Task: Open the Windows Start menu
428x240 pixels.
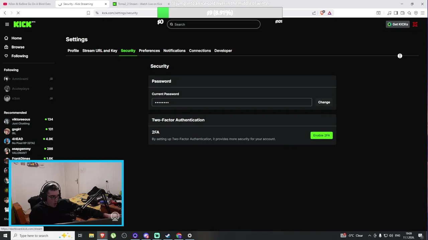Action: click(5, 236)
